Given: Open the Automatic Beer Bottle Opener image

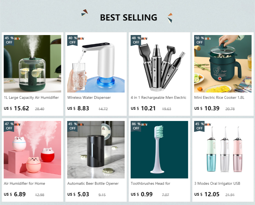Looking at the screenshot, I should pyautogui.click(x=96, y=149).
